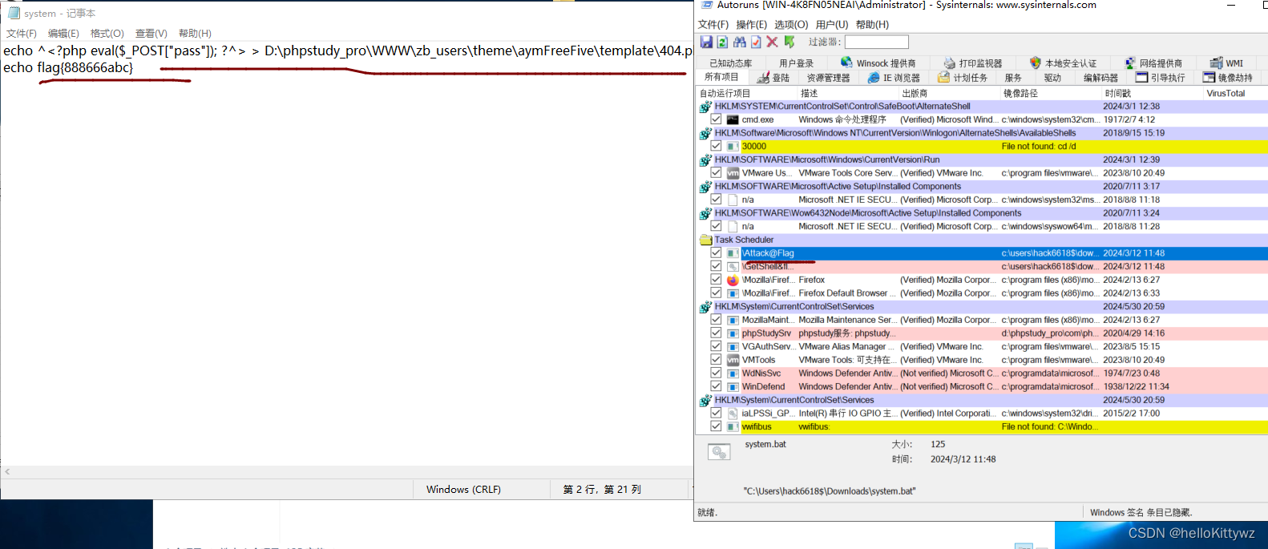Click the SafeBoot AlternateShell registry key icon
Screen dimensions: 1268x549
706,107
